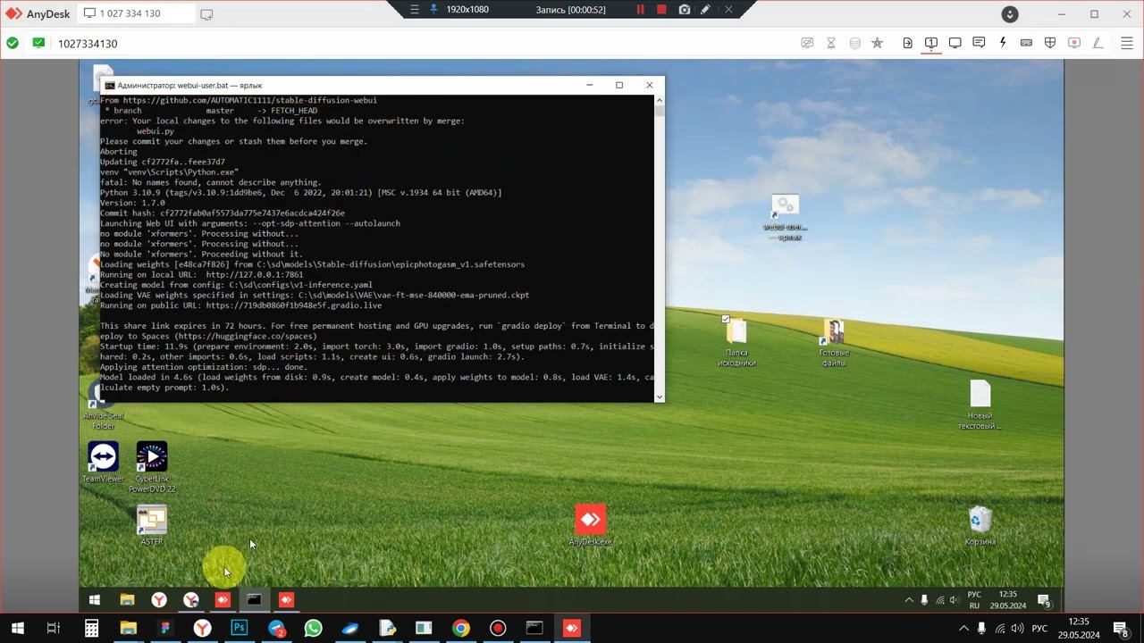Click the remote taskbar clock 12:35

[x=1008, y=600]
